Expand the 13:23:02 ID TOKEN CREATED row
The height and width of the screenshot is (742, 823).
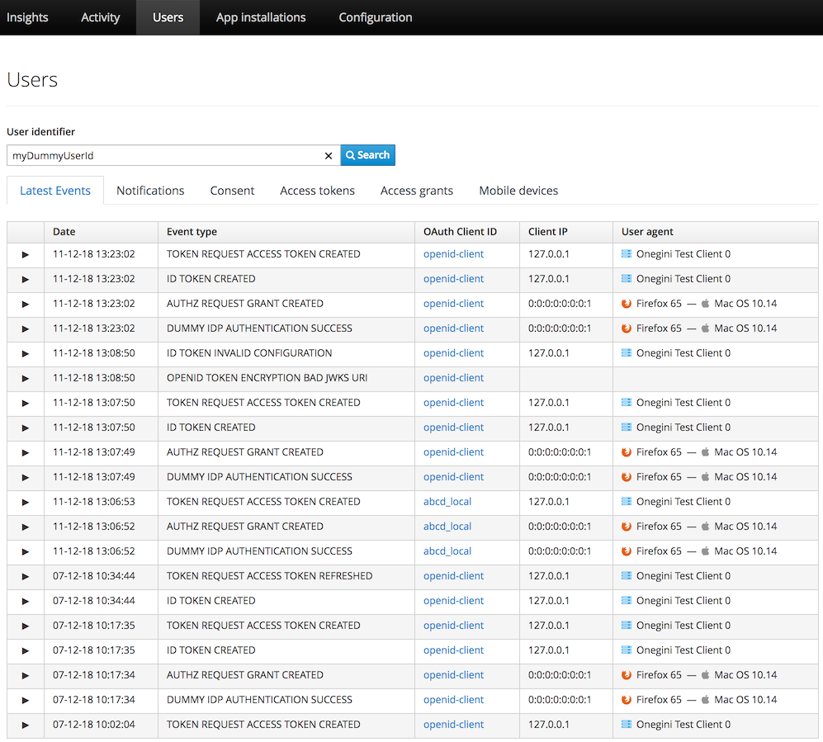(26, 279)
